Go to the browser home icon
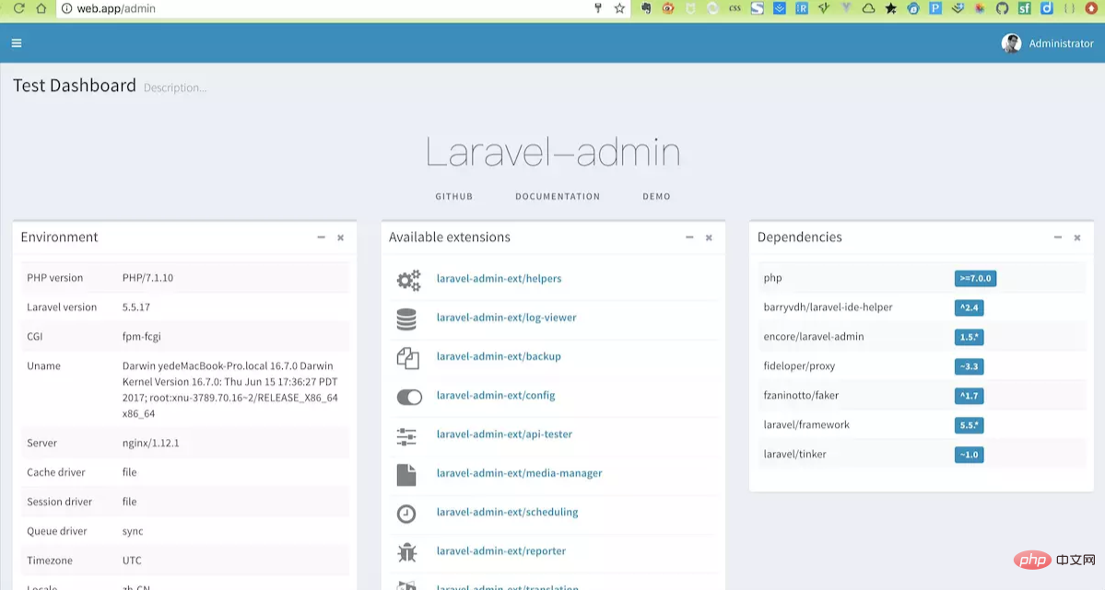The height and width of the screenshot is (590, 1105). [x=41, y=8]
